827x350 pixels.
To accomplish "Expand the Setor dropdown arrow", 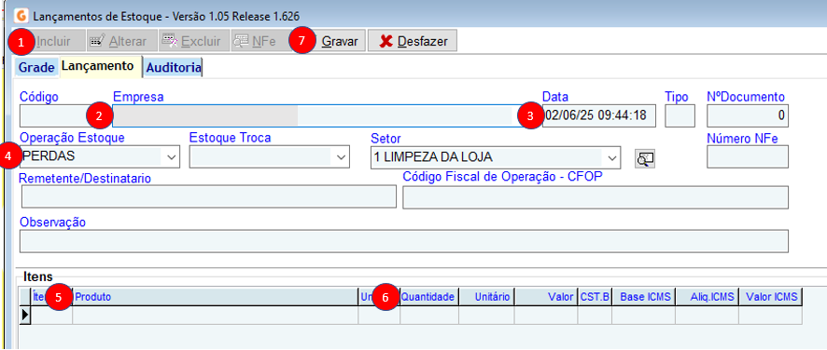I will click(611, 157).
